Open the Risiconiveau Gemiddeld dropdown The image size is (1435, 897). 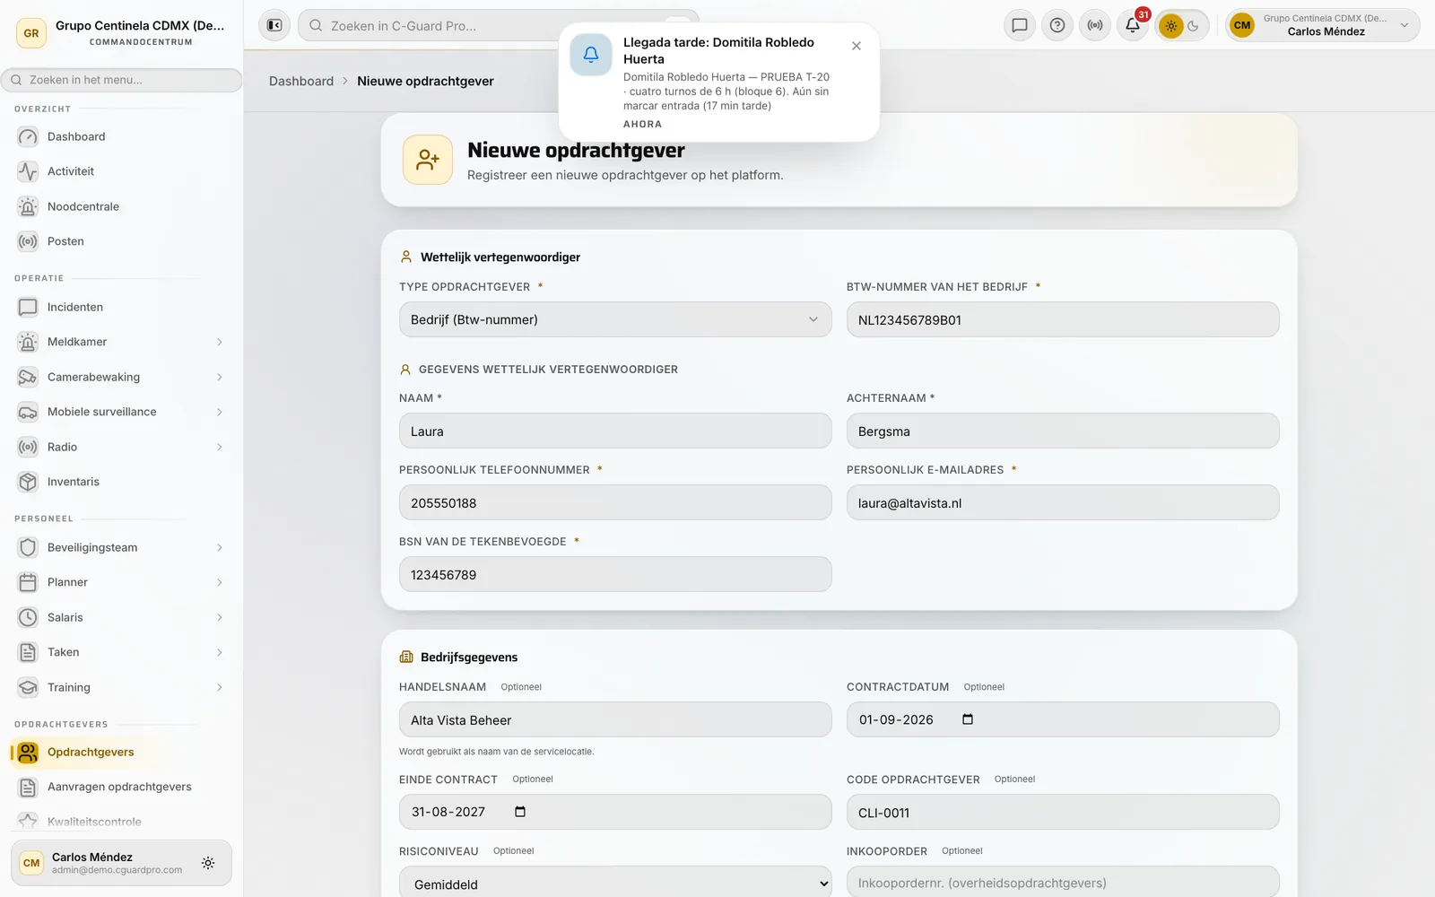click(615, 884)
